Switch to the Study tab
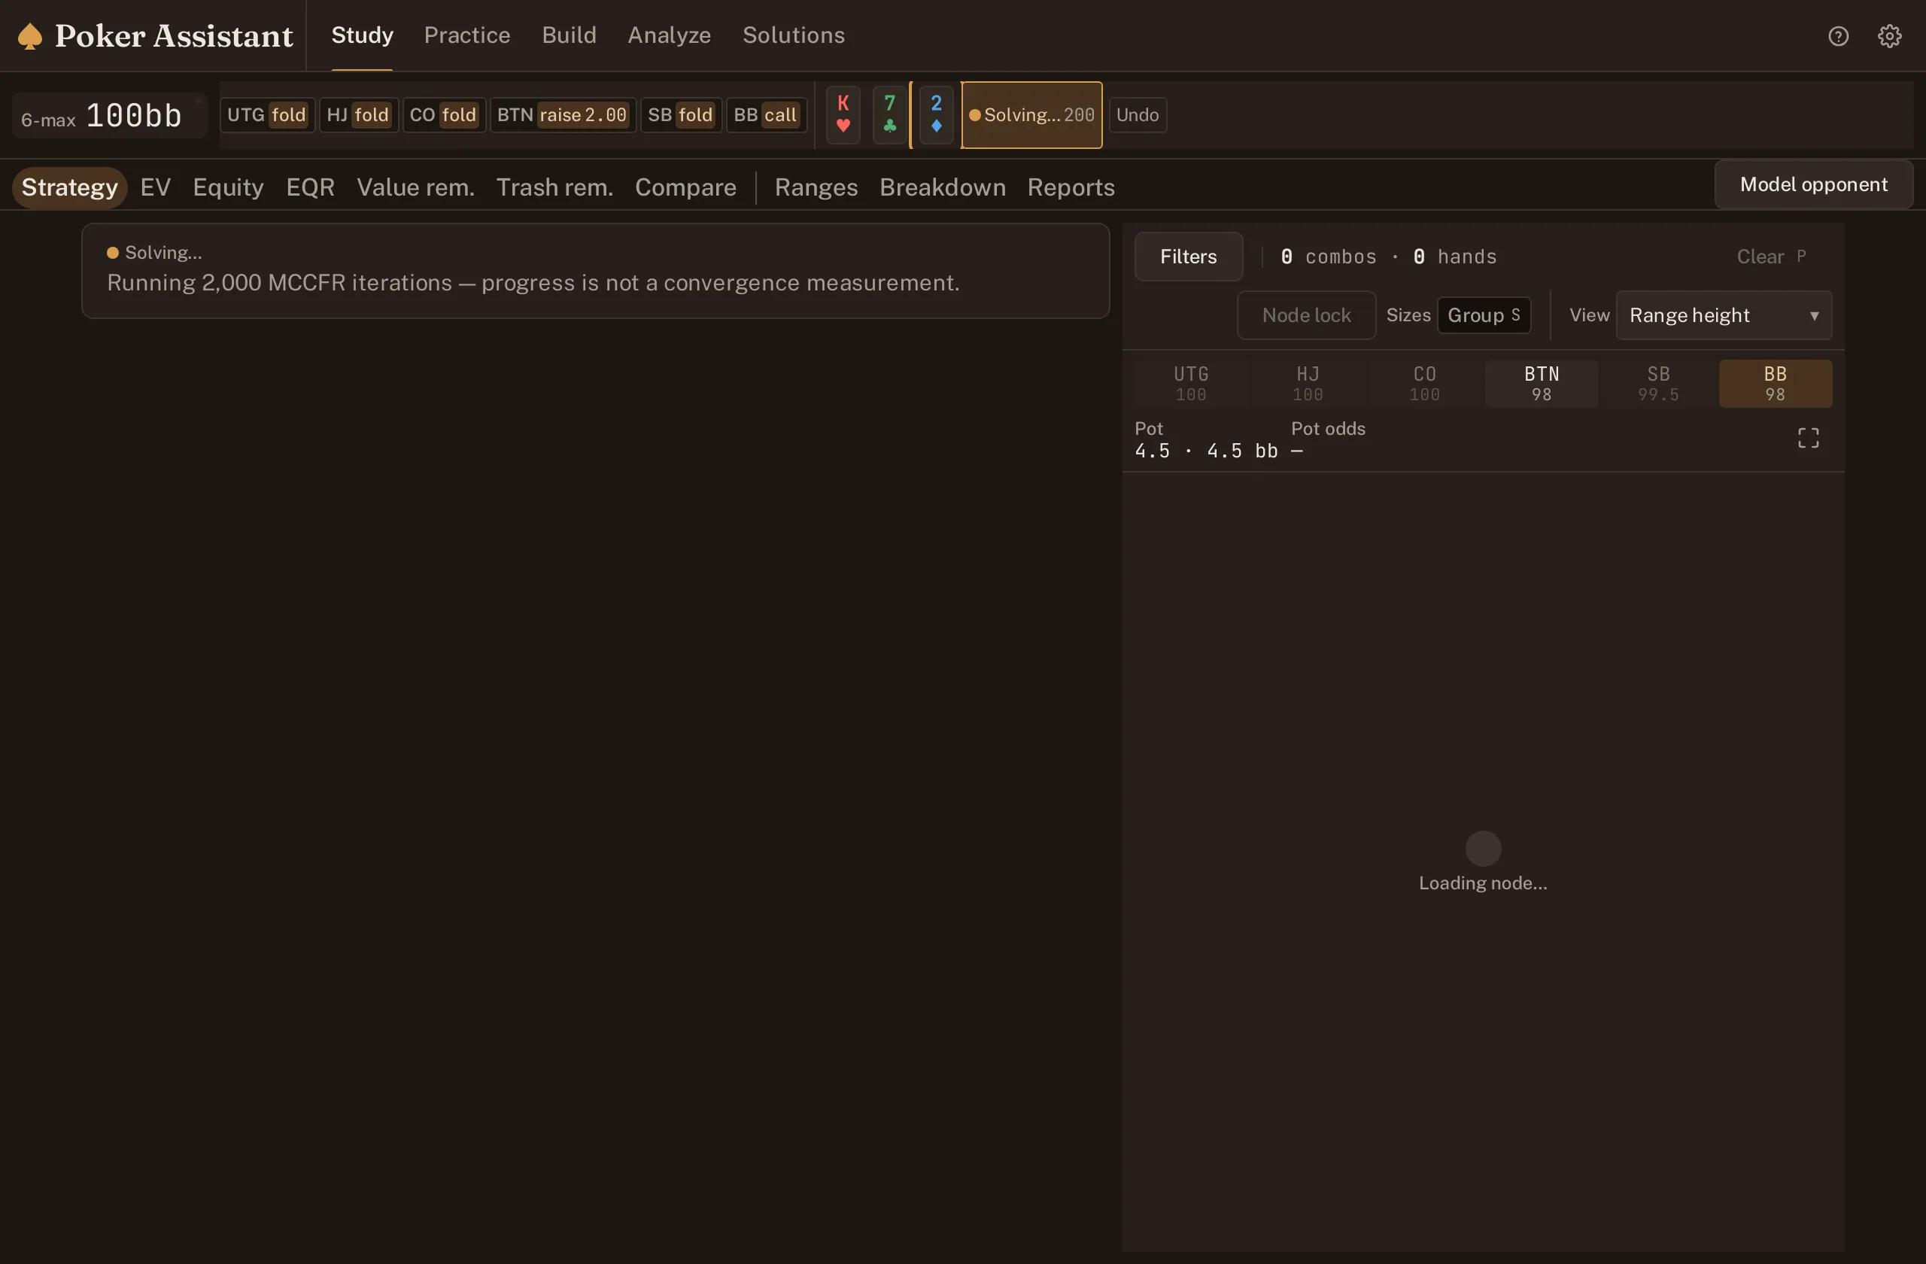The image size is (1926, 1264). point(363,35)
